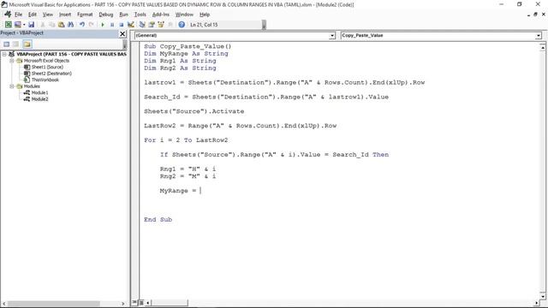Select Sheet1 (Source) in project tree
Image resolution: width=548 pixels, height=308 pixels.
[x=47, y=67]
